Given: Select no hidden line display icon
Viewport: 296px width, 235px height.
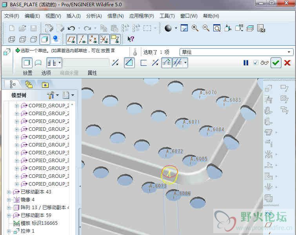Looking at the screenshot, I should (34, 39).
